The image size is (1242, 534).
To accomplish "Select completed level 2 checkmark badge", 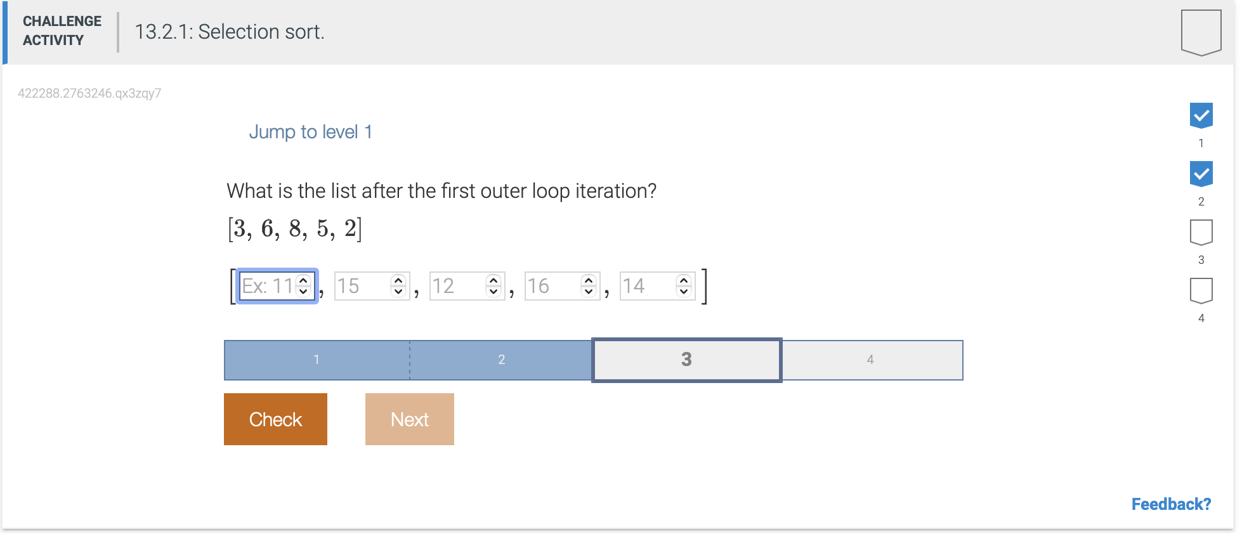I will (x=1201, y=174).
